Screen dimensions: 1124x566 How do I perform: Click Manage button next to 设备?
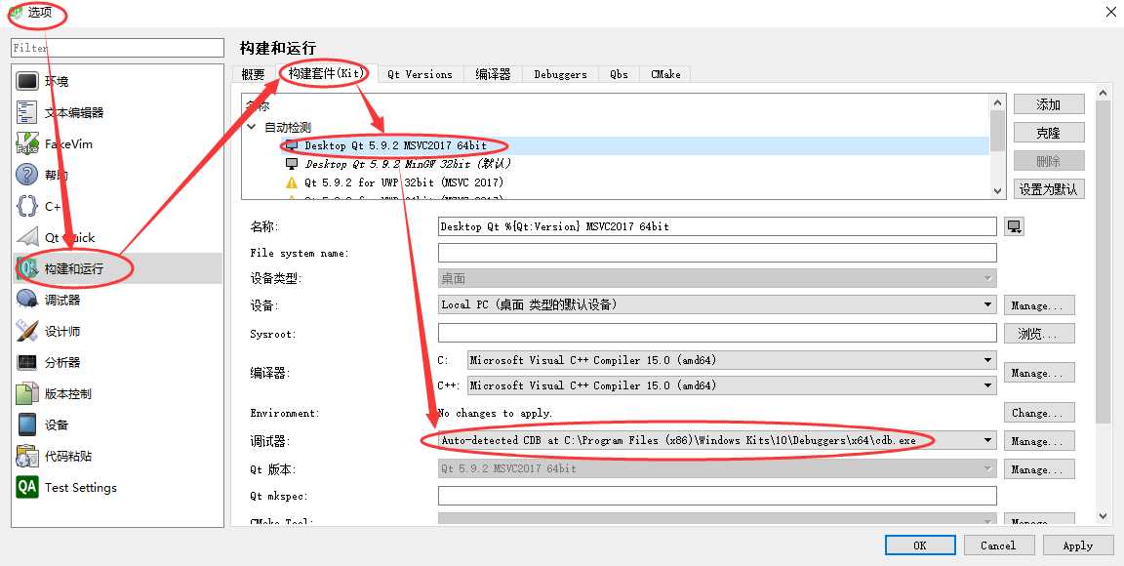pyautogui.click(x=1039, y=305)
